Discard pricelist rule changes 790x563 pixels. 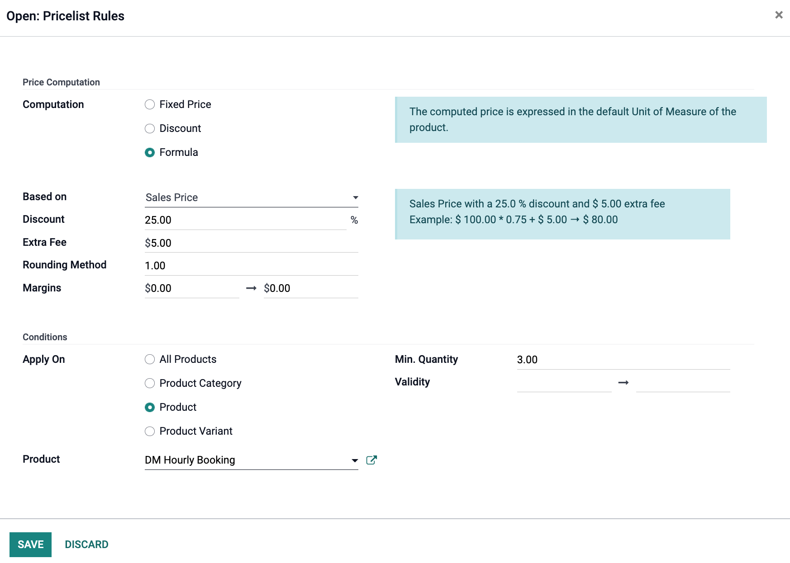pos(86,544)
